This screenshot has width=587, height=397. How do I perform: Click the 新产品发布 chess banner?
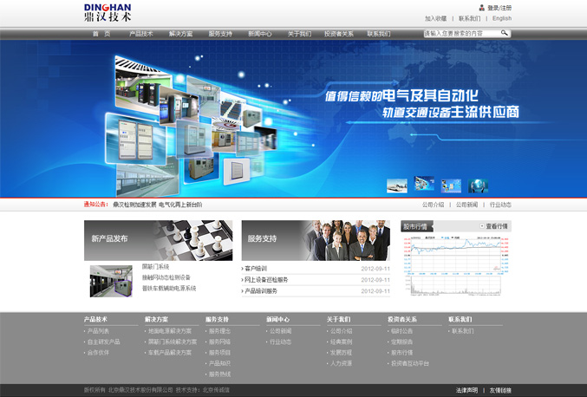159,240
